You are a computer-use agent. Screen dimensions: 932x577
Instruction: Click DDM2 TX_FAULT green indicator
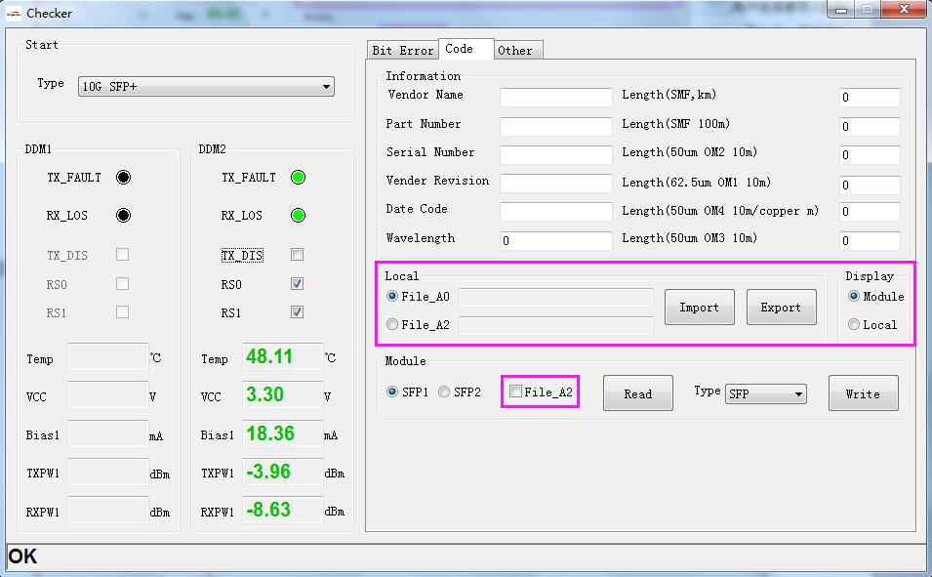(x=298, y=178)
